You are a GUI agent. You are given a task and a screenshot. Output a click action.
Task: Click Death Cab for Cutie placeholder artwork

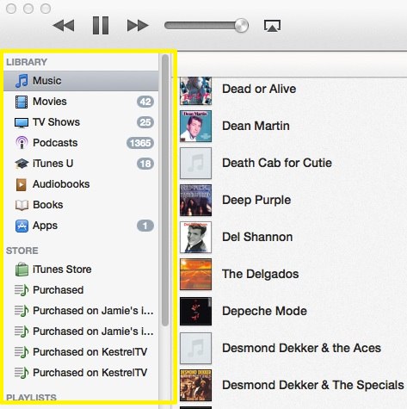[195, 164]
